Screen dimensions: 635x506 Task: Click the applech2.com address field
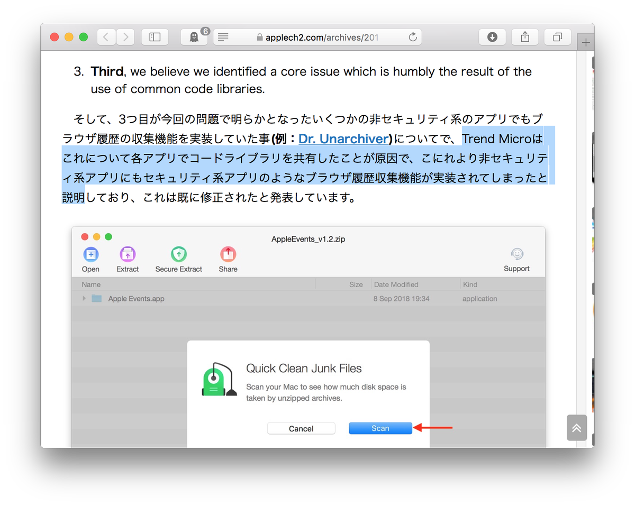[x=317, y=37]
